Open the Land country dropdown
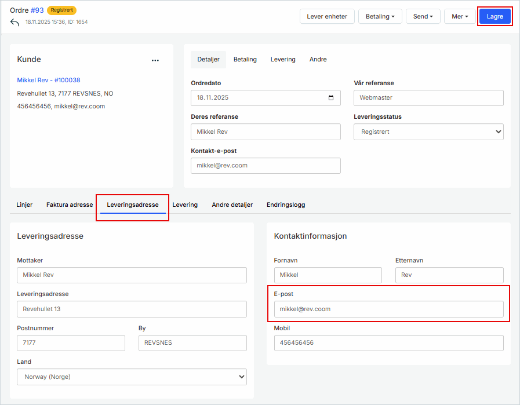This screenshot has width=520, height=405. [x=132, y=377]
